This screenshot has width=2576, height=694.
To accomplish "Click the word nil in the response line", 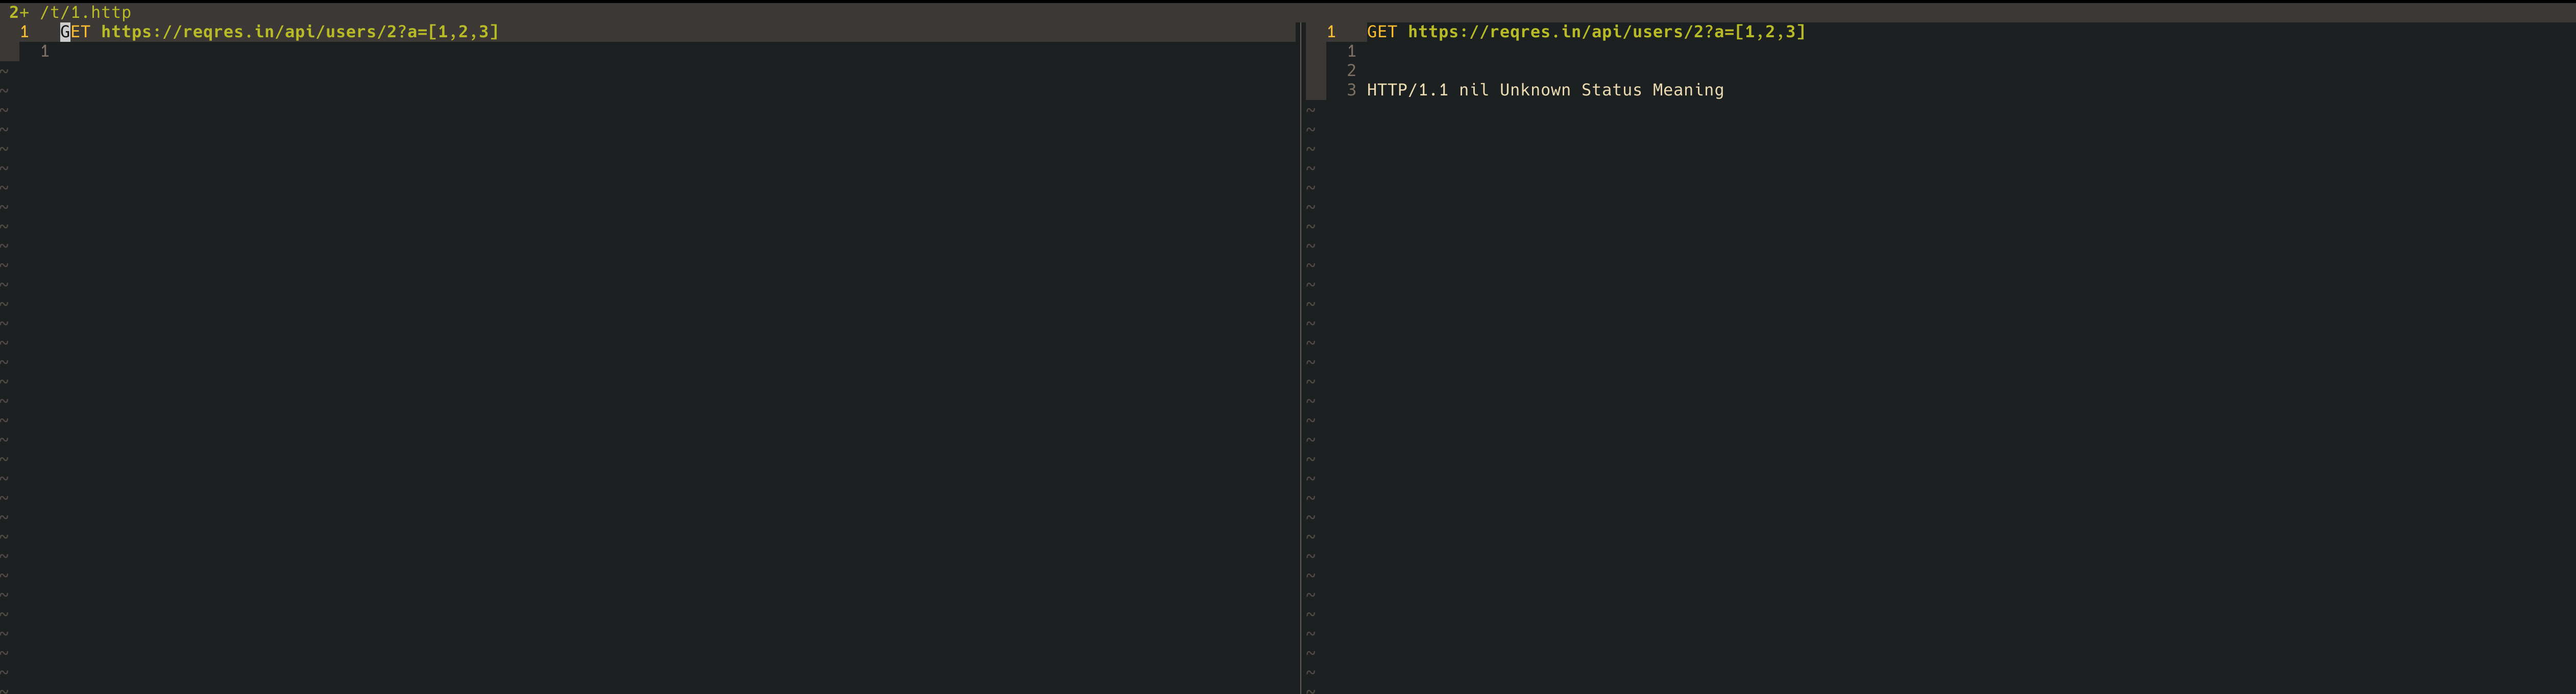I will [x=1472, y=90].
